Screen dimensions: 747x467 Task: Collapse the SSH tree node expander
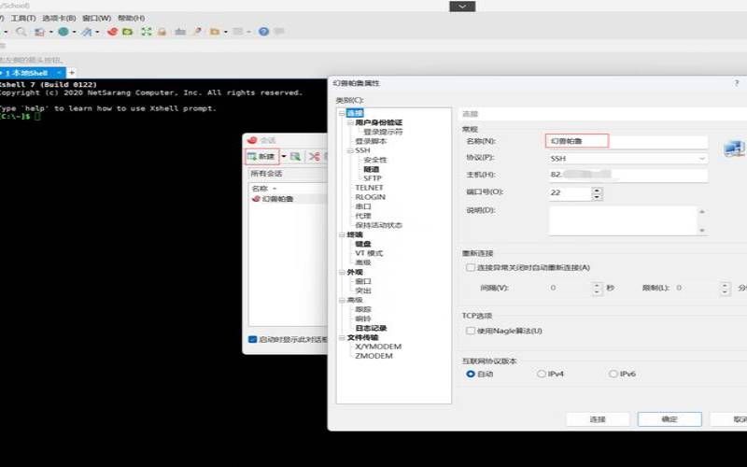click(350, 150)
